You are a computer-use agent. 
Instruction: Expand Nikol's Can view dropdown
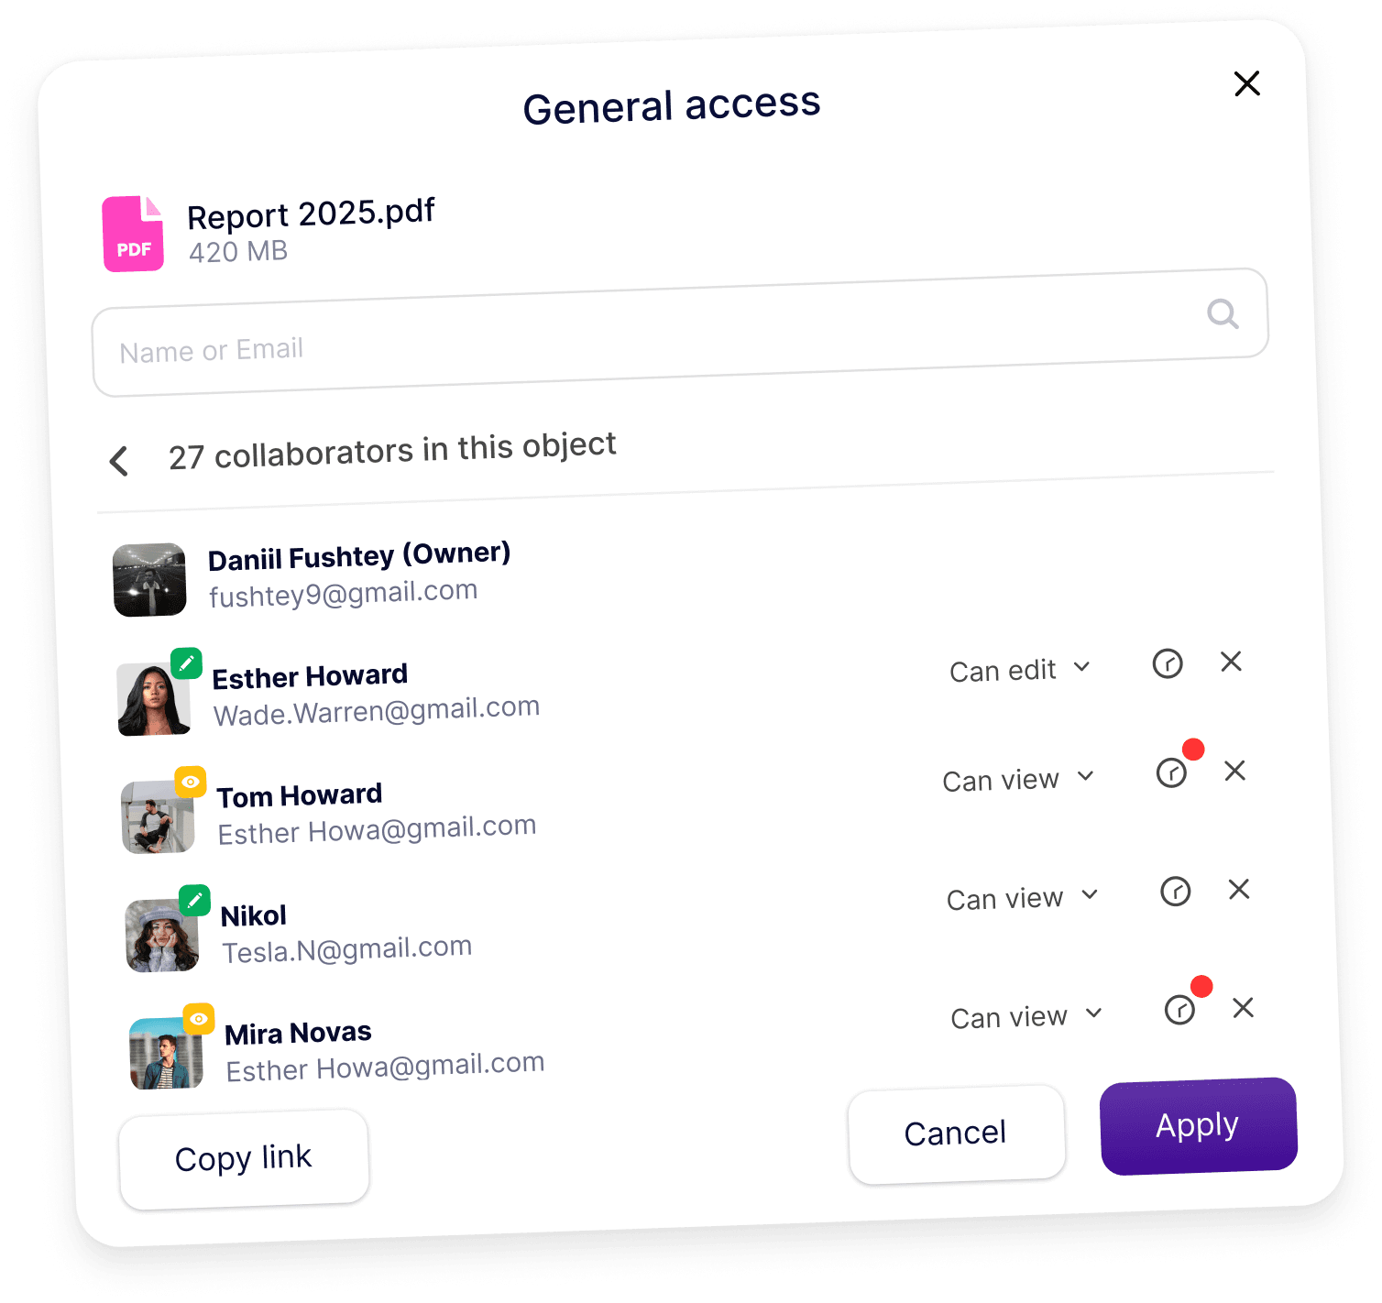click(x=1023, y=898)
